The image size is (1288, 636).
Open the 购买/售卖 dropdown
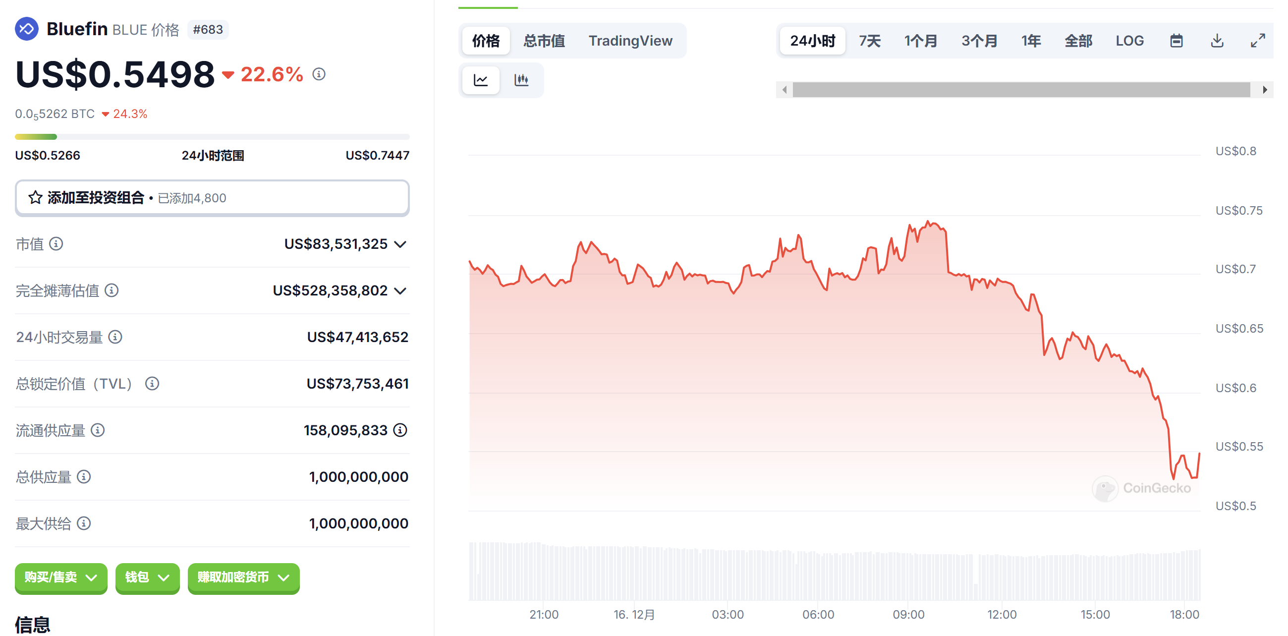tap(61, 578)
